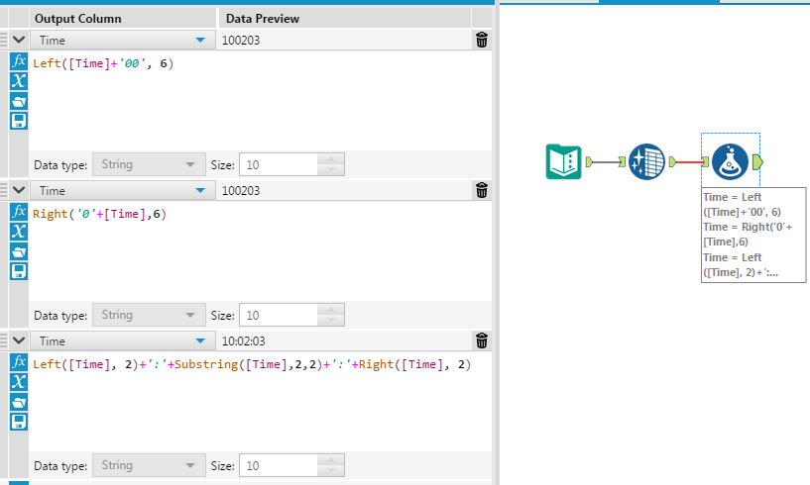Open Data type dropdown of third expression
Viewport: 810px width, 485px height.
(149, 465)
